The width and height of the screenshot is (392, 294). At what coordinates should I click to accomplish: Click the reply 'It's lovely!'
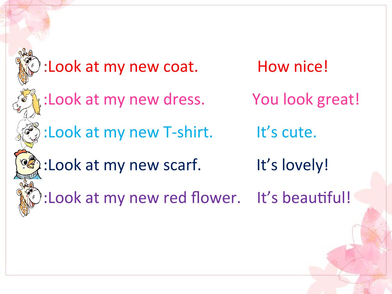(x=293, y=165)
